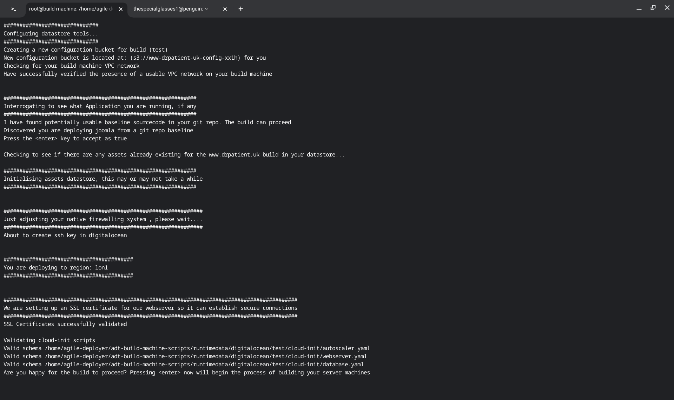This screenshot has width=674, height=400.
Task: Switch to the root@build-machine tab
Action: click(x=70, y=9)
